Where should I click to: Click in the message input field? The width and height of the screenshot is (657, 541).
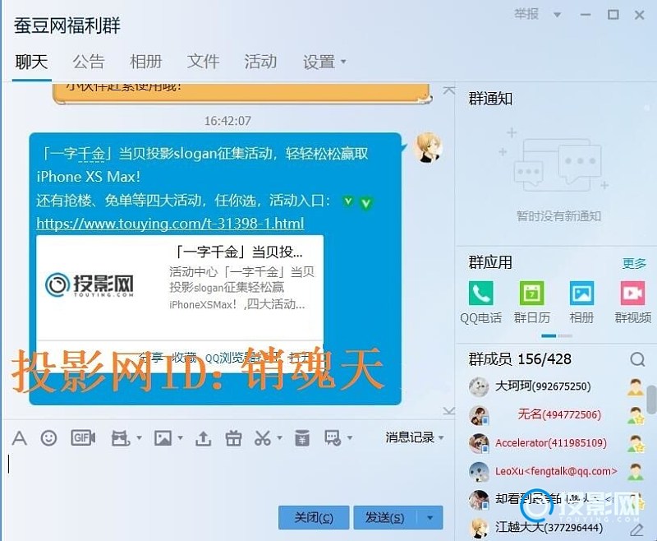[222, 477]
